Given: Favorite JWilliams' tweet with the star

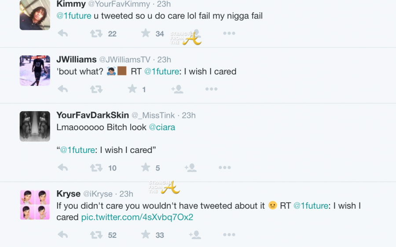Looking at the screenshot, I should click(x=132, y=89).
